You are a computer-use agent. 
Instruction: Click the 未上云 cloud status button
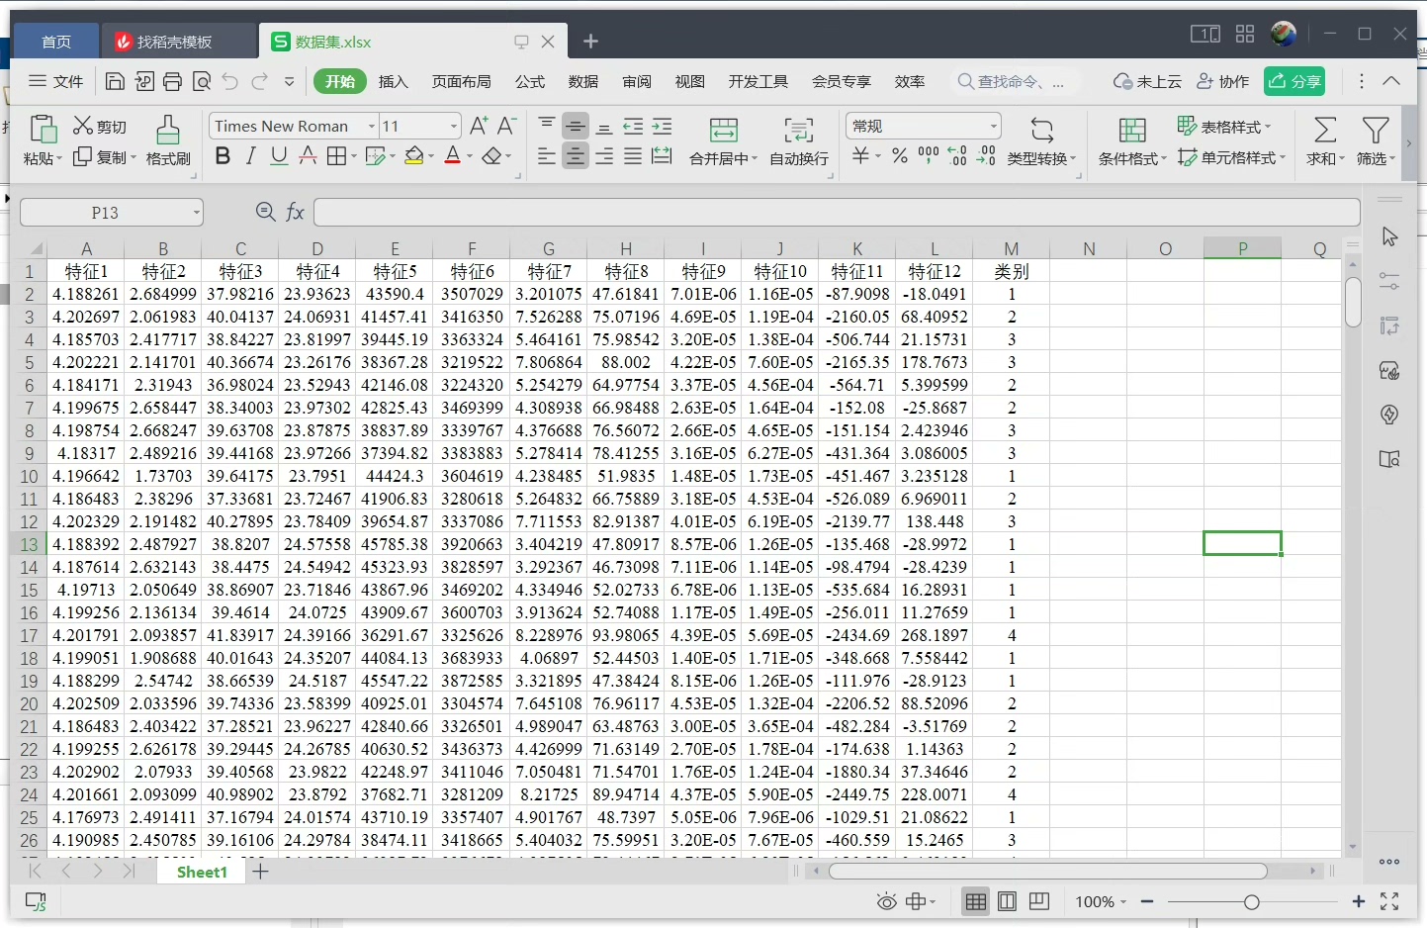[1147, 81]
